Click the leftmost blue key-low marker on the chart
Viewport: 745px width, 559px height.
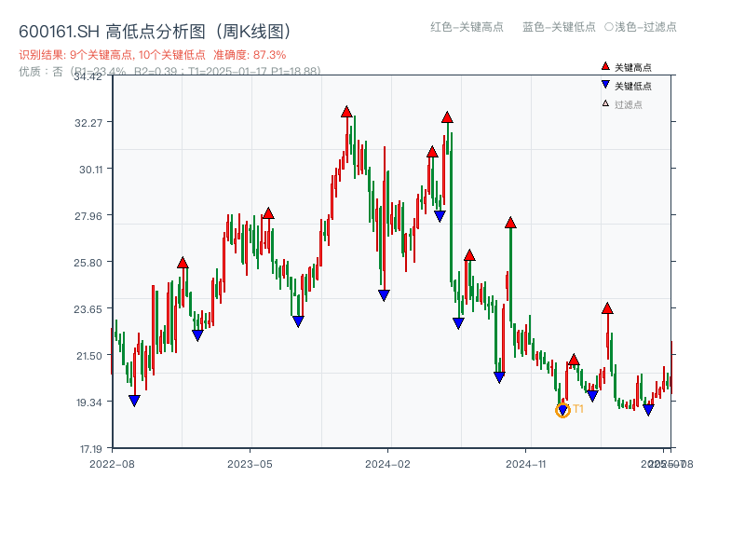click(x=134, y=400)
